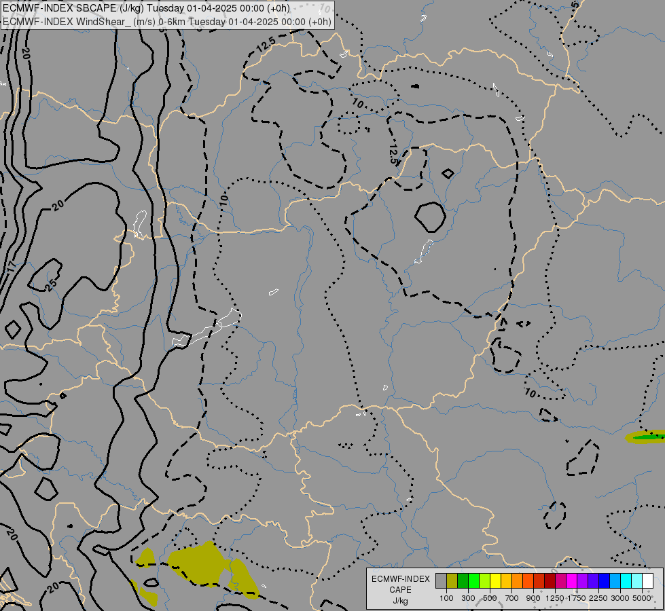Click the legend value 2250
Image resolution: width=665 pixels, height=611 pixels.
click(598, 598)
